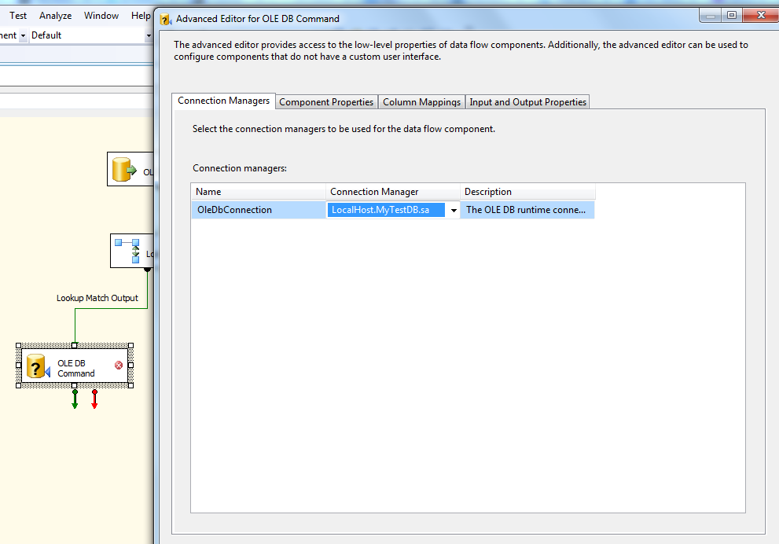
Task: Click the Description column header
Action: pos(527,192)
